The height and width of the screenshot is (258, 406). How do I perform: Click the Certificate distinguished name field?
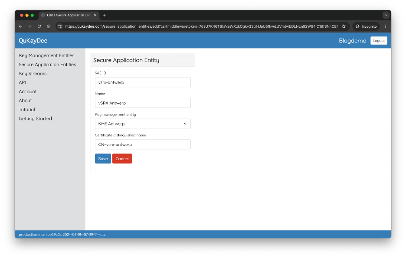coord(143,145)
